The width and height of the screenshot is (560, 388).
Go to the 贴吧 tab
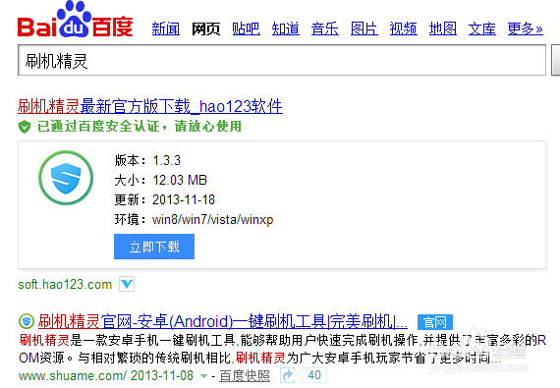pos(246,28)
